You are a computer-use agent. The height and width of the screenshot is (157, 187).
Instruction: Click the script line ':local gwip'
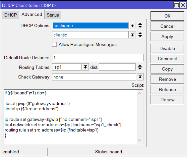click(x=37, y=104)
